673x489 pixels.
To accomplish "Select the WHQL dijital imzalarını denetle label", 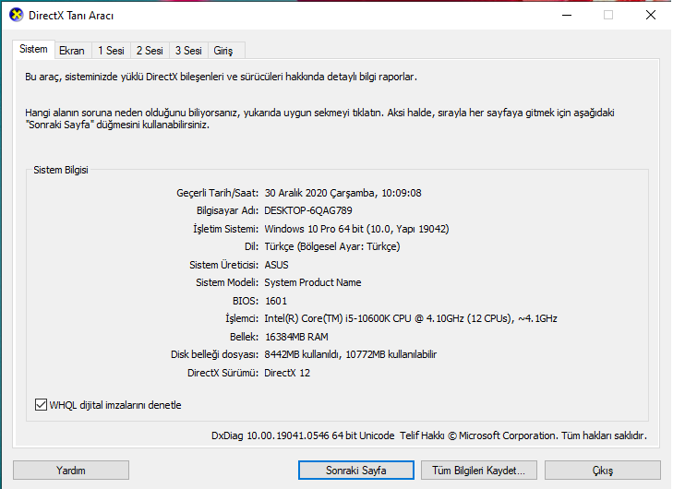I will click(x=115, y=405).
